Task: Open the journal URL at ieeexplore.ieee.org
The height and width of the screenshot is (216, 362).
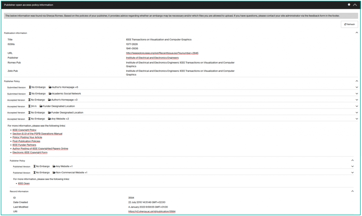Action: 162,53
